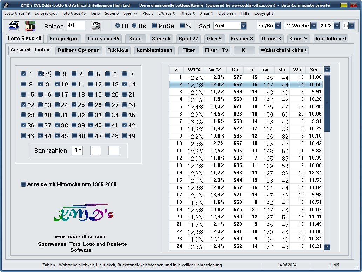Select table row for number 14
The width and height of the screenshot is (362, 272).
click(x=246, y=173)
